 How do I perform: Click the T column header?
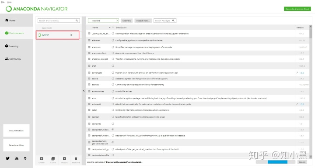(x=113, y=27)
